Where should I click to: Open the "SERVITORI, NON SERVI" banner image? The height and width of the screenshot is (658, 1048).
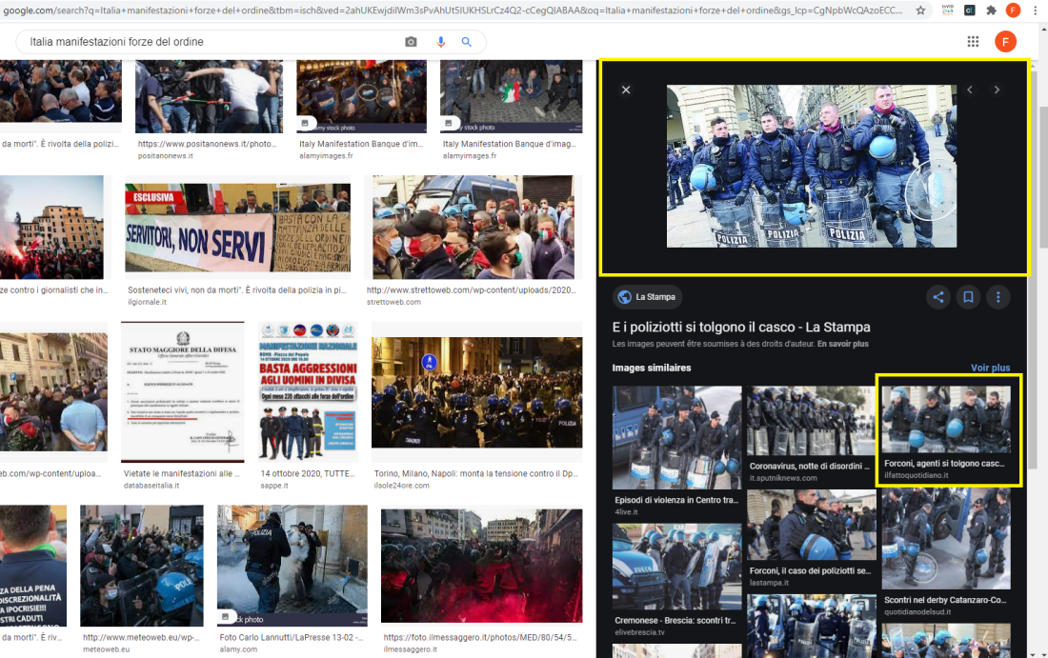point(237,229)
